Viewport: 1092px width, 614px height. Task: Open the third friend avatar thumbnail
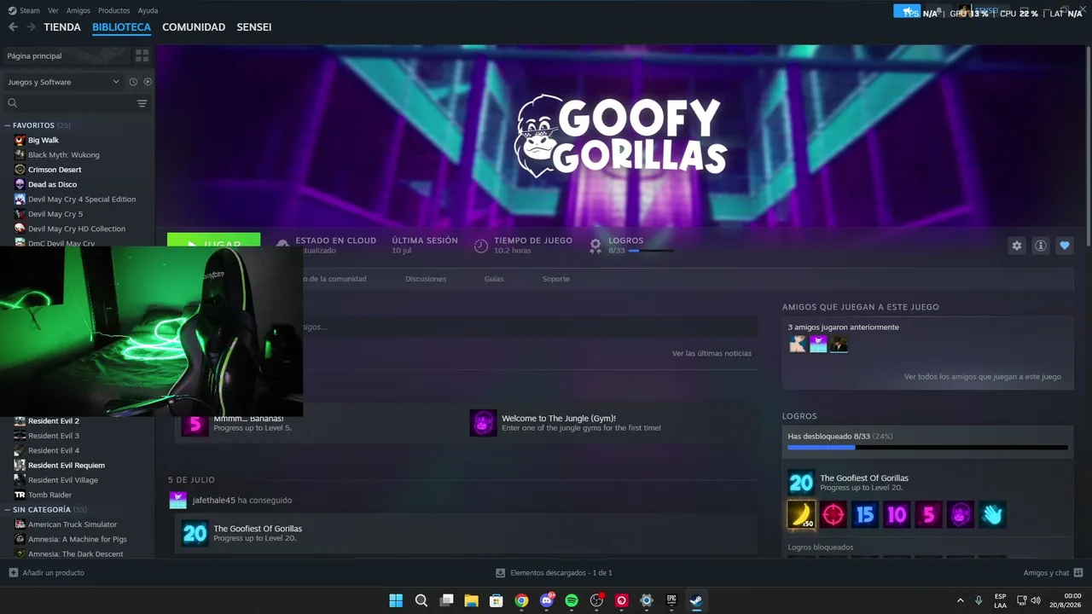pos(839,345)
